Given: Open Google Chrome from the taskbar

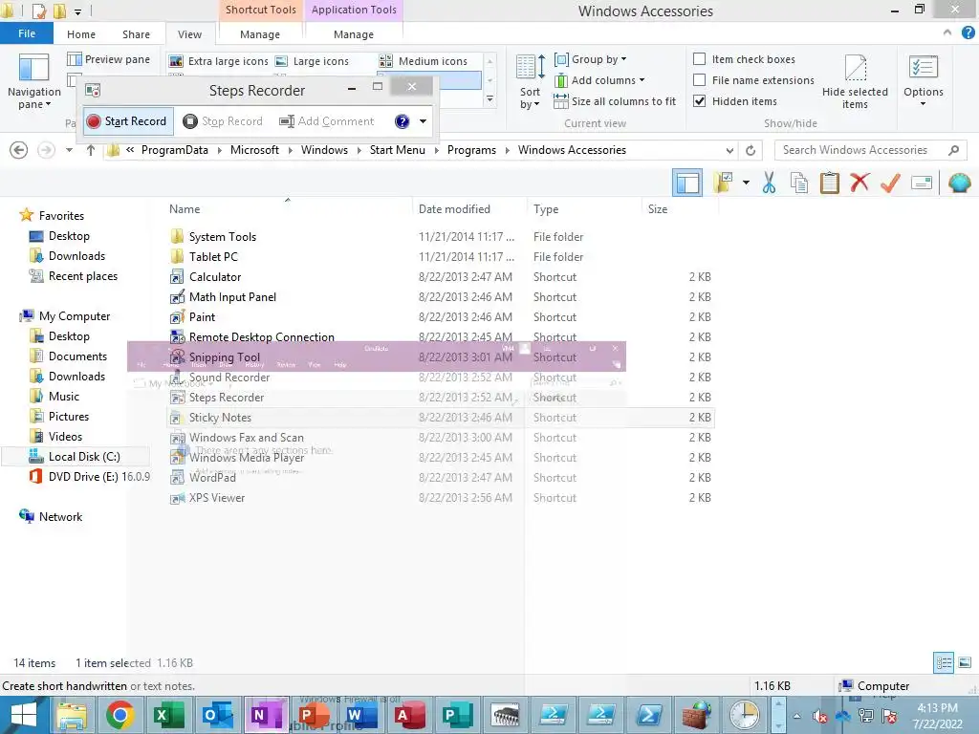Looking at the screenshot, I should coord(120,715).
